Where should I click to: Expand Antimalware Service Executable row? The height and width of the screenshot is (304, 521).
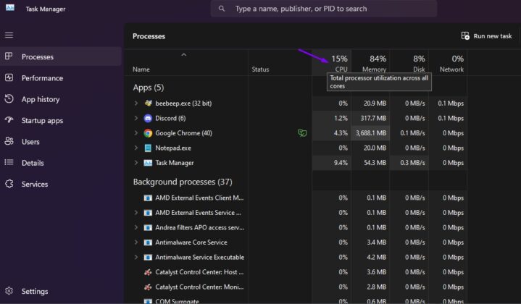(136, 257)
